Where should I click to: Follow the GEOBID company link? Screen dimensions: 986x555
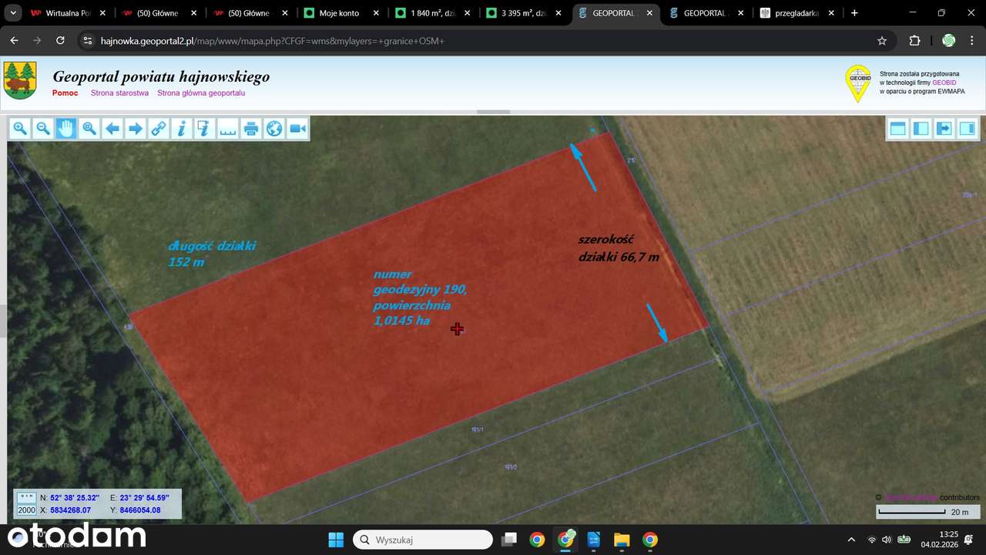(944, 82)
